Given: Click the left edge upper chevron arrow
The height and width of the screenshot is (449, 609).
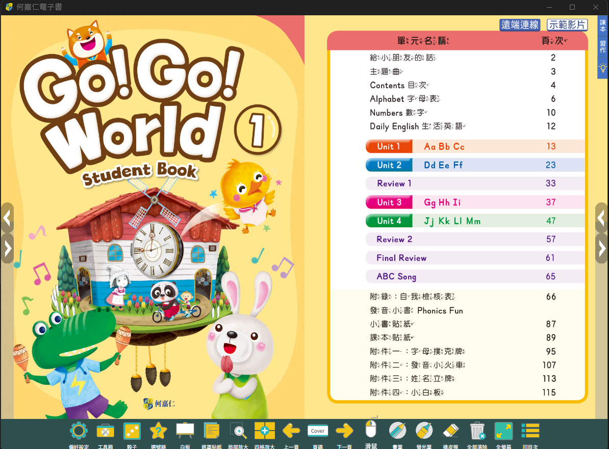Looking at the screenshot, I should (7, 218).
